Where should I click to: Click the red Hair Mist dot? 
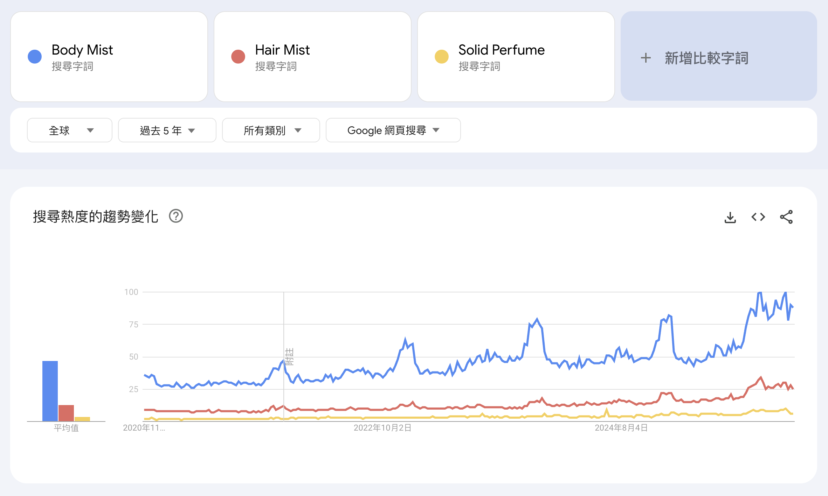238,57
